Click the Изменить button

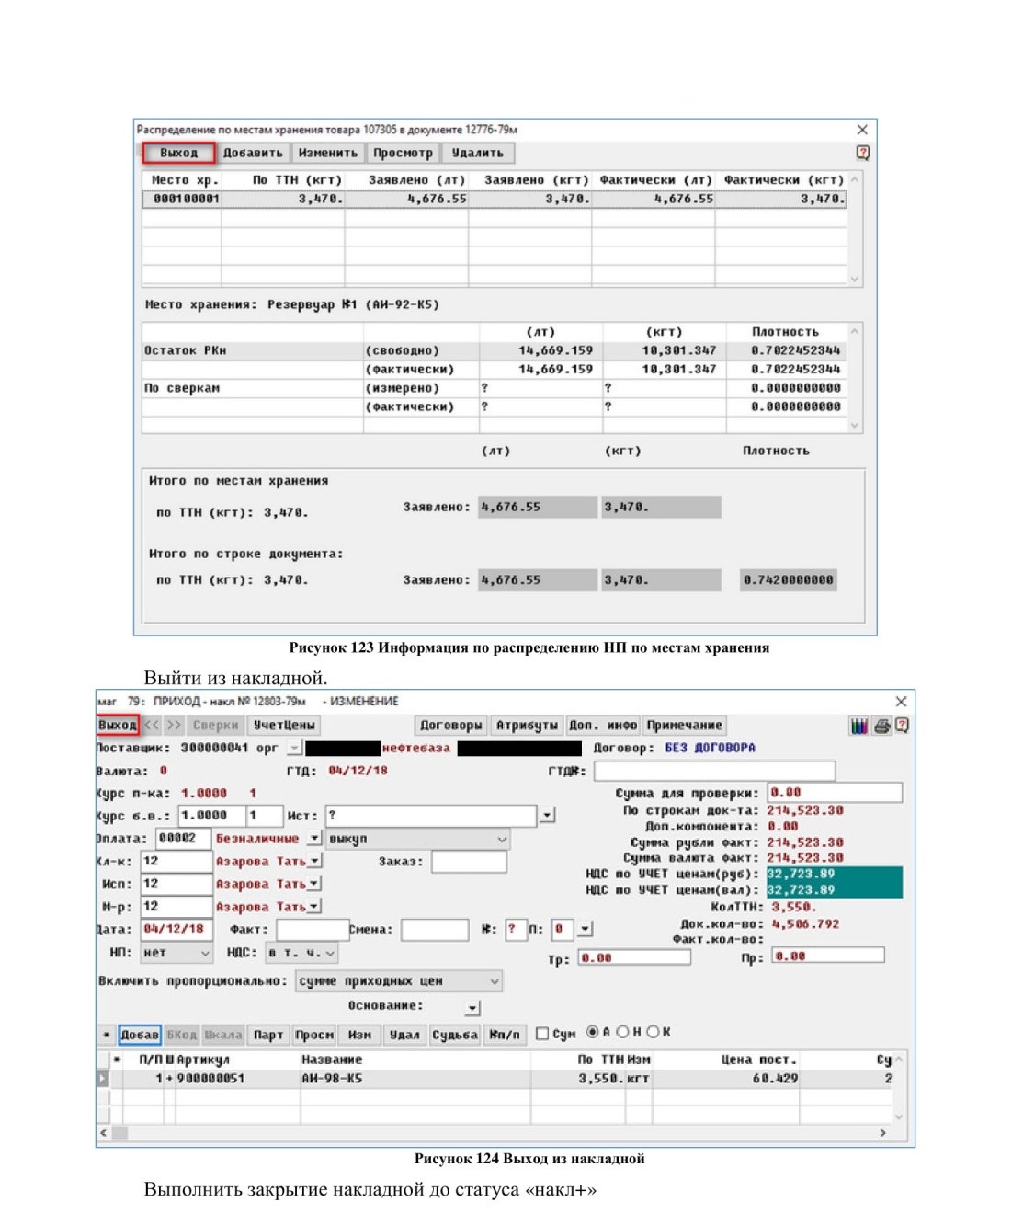pos(327,153)
